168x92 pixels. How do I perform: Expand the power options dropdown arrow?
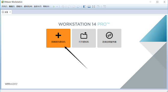point(57,7)
